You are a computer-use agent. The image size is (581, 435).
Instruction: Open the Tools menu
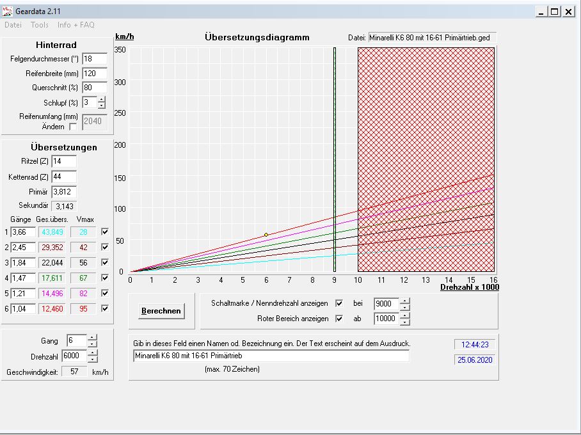click(39, 25)
